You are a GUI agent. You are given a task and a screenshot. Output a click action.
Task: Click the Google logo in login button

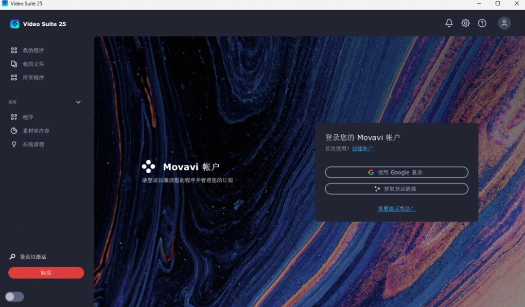[371, 172]
